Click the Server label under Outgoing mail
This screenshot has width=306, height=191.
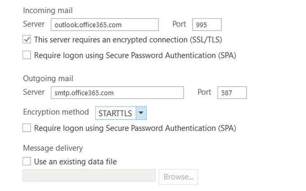pyautogui.click(x=34, y=92)
